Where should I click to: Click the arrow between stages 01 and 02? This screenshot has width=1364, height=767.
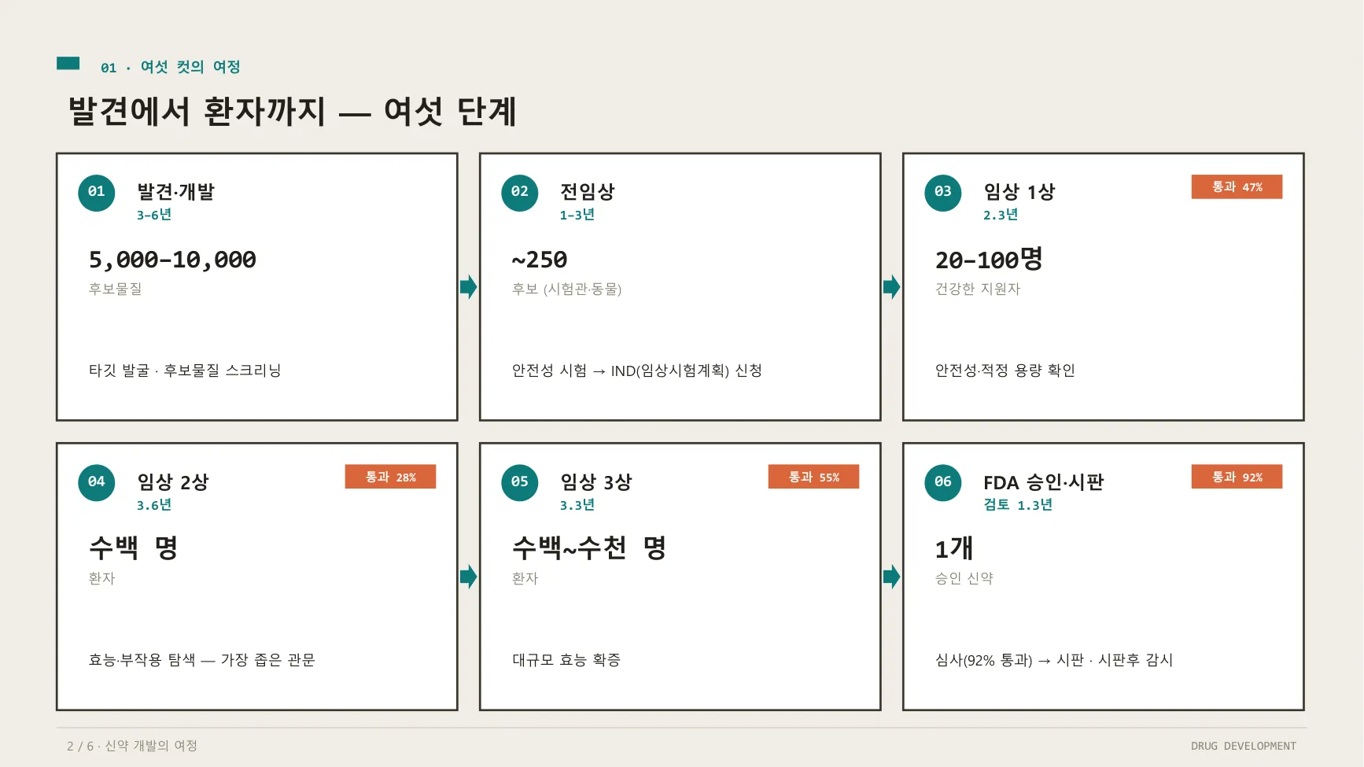[x=469, y=287]
